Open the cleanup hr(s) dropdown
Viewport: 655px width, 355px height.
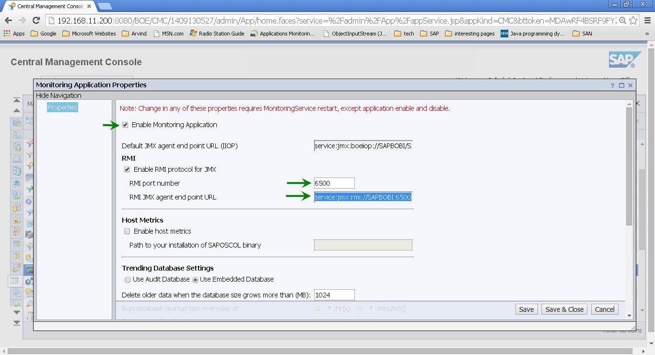click(x=324, y=308)
